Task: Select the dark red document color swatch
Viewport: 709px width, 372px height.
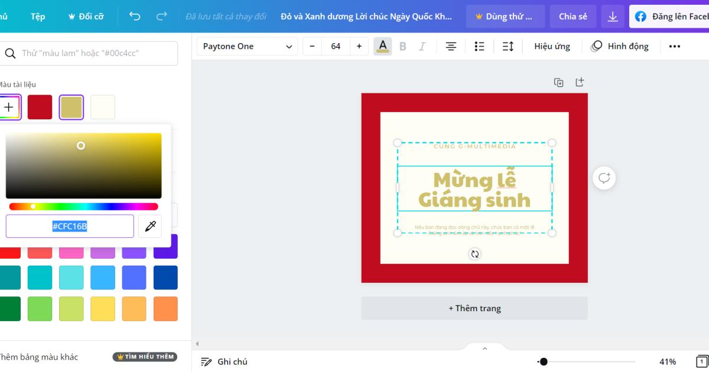Action: 40,107
